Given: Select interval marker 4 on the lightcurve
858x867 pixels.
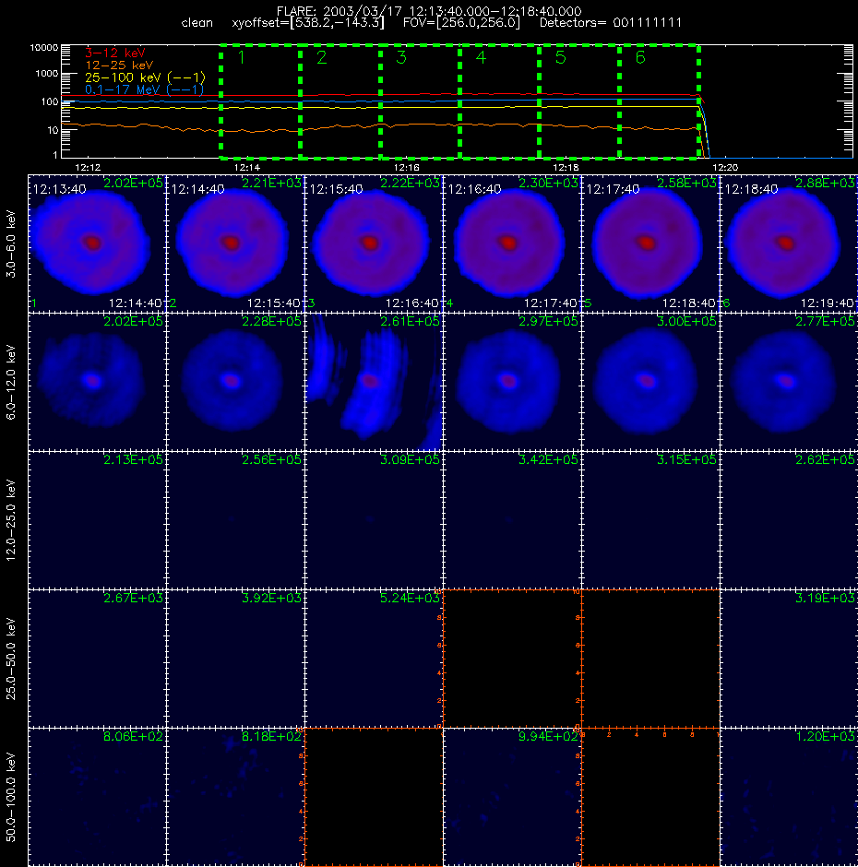Looking at the screenshot, I should pos(481,57).
